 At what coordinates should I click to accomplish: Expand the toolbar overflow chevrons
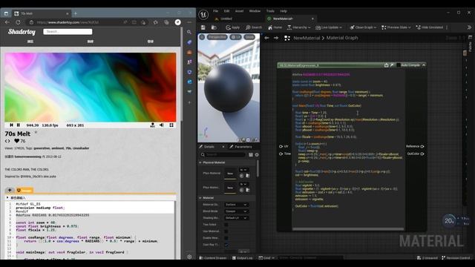(x=469, y=27)
